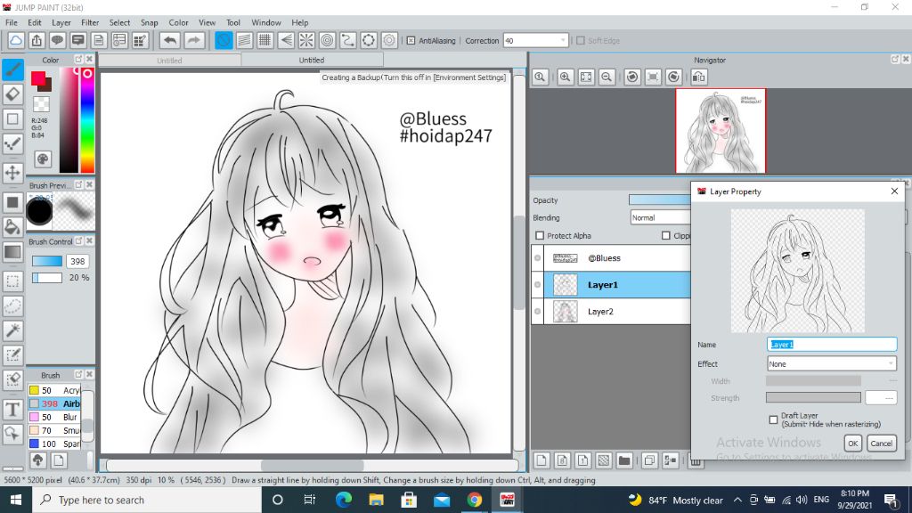Select the Lasso selection tool
Screen dimensions: 912x513
pyautogui.click(x=12, y=306)
